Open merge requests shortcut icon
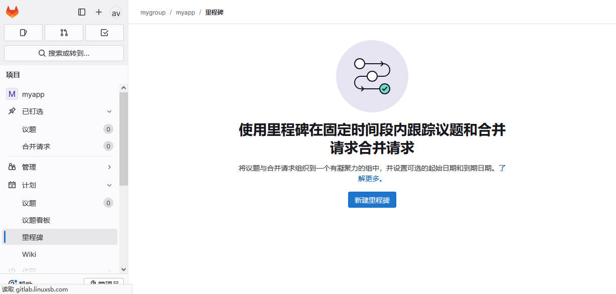This screenshot has width=616, height=294. click(64, 33)
